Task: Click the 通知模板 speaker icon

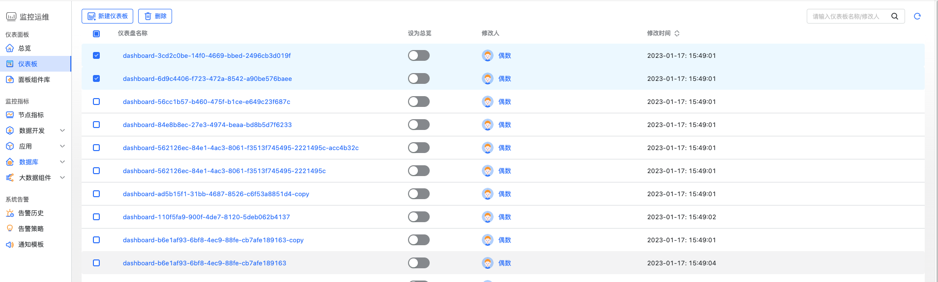Action: click(x=10, y=244)
